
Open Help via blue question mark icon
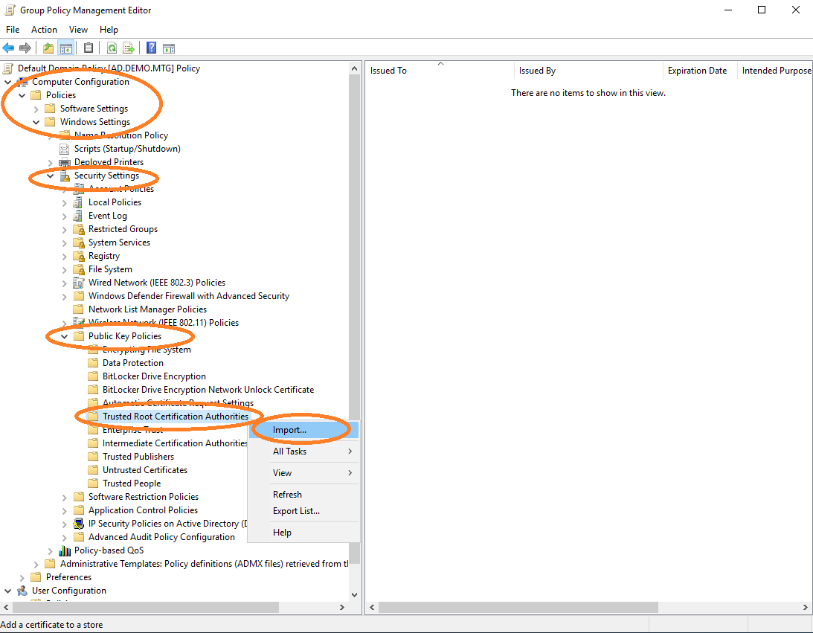click(151, 48)
